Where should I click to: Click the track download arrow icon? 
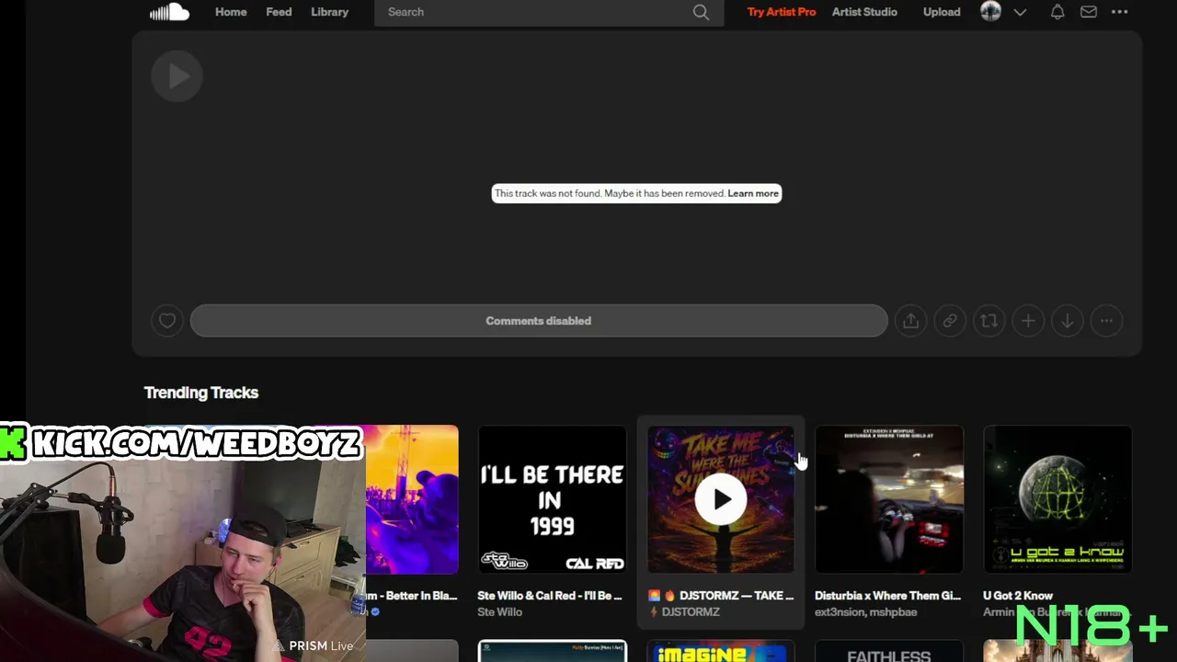point(1068,321)
